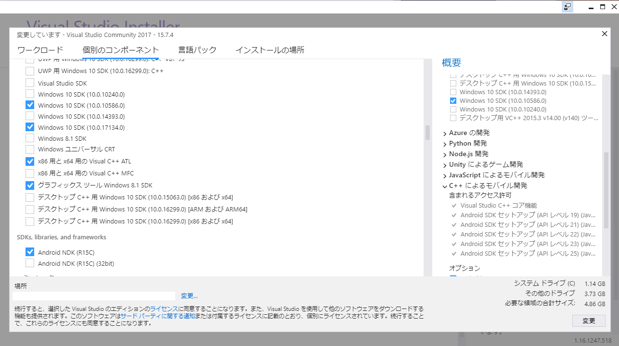Click the 場所 installation path field
619x346 pixels.
pos(94,296)
